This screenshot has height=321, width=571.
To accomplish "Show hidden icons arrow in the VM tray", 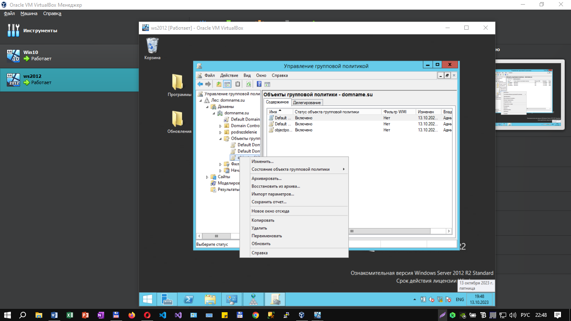I will 415,300.
